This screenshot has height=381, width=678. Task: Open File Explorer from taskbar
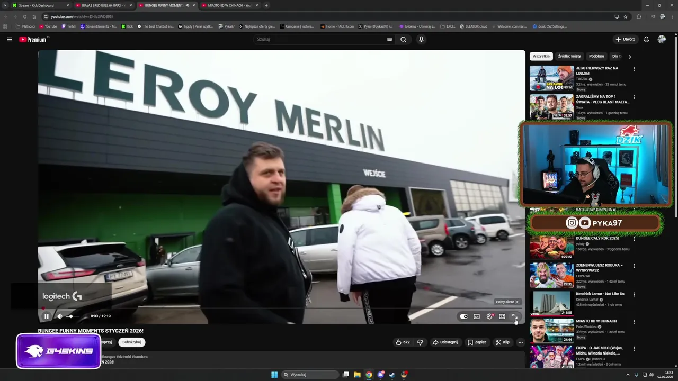click(x=358, y=375)
